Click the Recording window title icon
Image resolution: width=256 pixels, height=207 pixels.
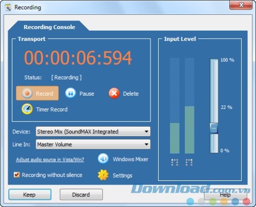8,7
